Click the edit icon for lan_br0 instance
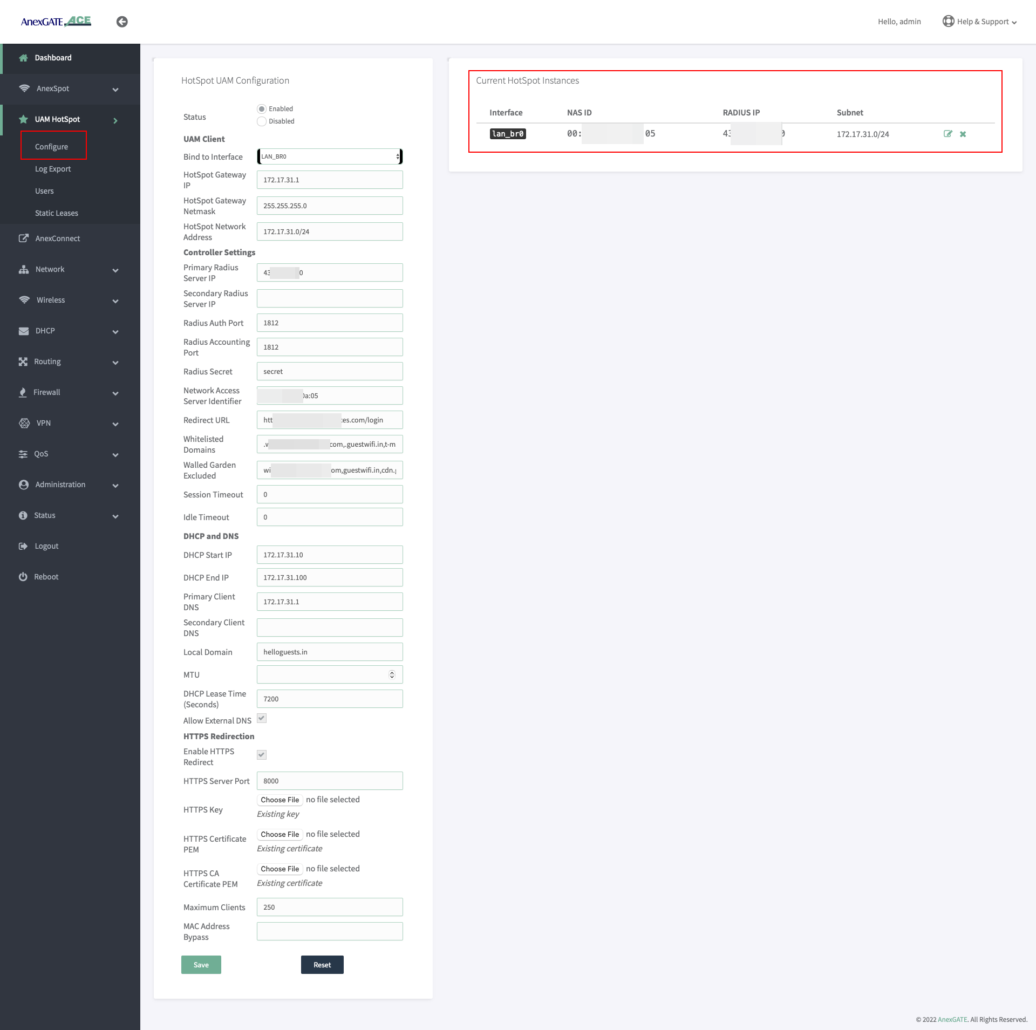Image resolution: width=1036 pixels, height=1030 pixels. (949, 134)
